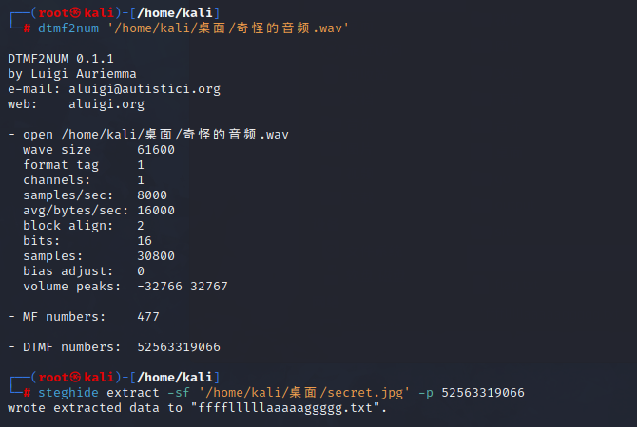Click the MF numbers value 477
Image resolution: width=637 pixels, height=427 pixels.
tap(148, 317)
